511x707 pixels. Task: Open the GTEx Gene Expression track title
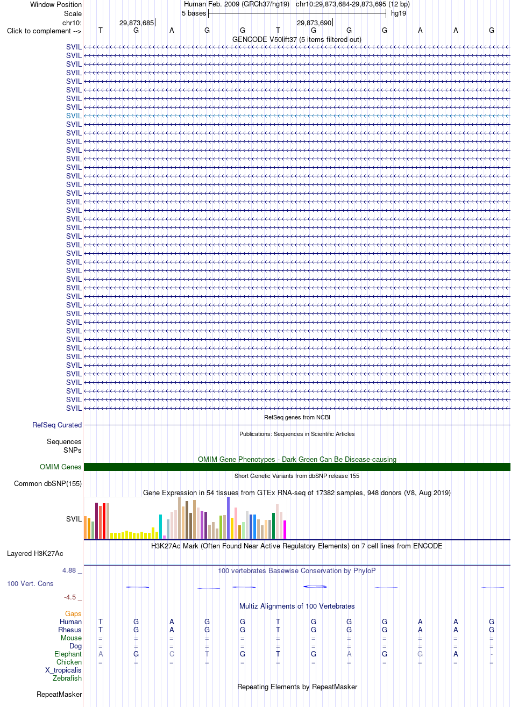point(297,492)
